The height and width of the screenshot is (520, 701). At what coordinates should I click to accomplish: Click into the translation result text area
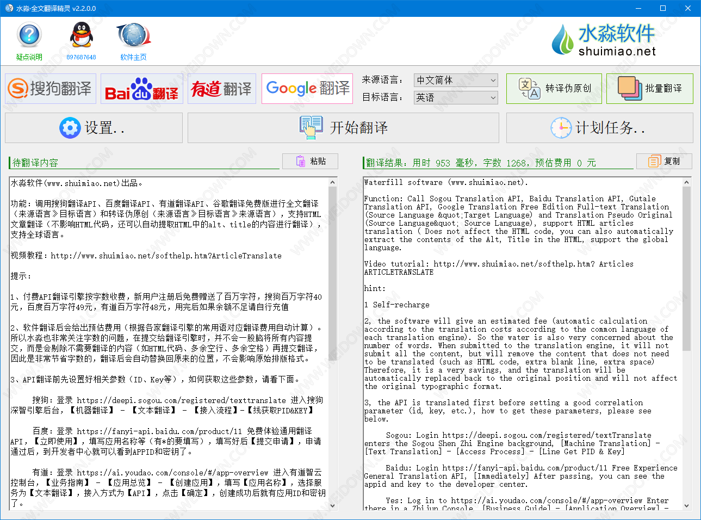click(x=523, y=344)
